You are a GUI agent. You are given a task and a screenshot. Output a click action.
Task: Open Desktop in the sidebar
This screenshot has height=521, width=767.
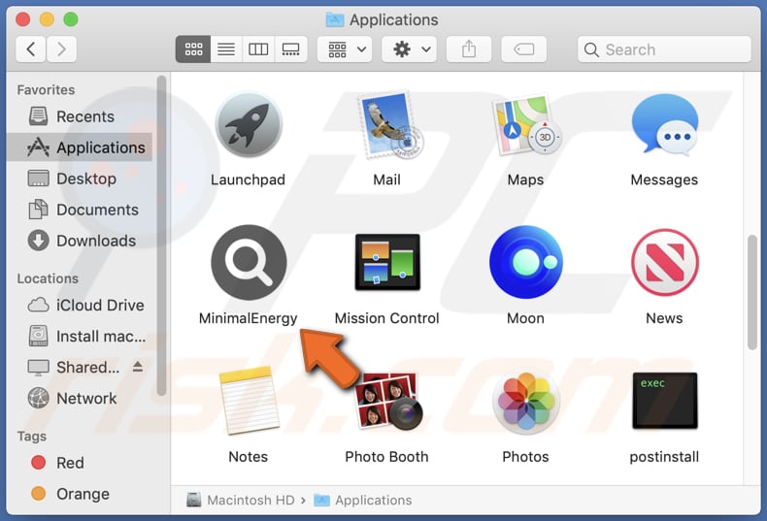[82, 179]
